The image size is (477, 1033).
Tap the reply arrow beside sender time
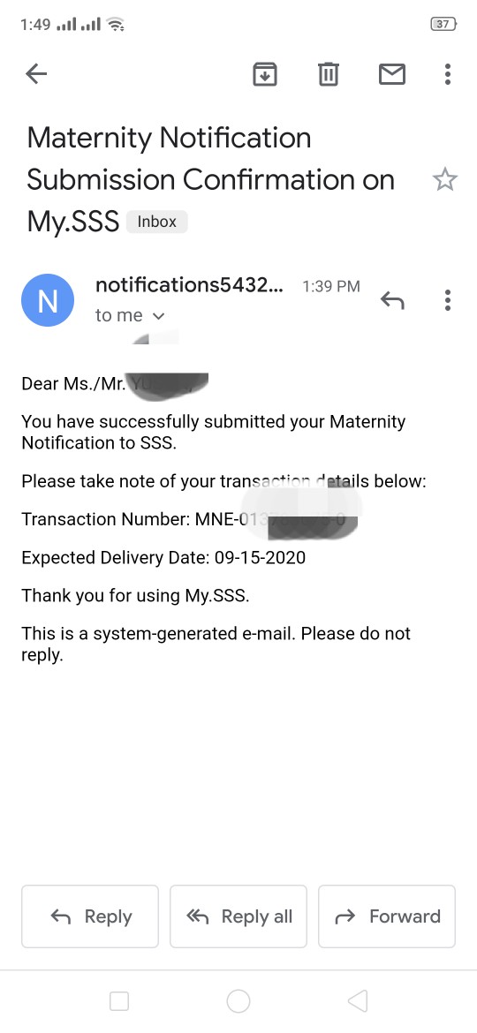click(x=392, y=300)
